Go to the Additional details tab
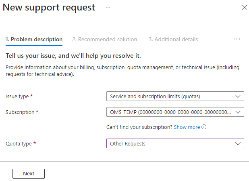The width and height of the screenshot is (249, 181). pyautogui.click(x=173, y=39)
